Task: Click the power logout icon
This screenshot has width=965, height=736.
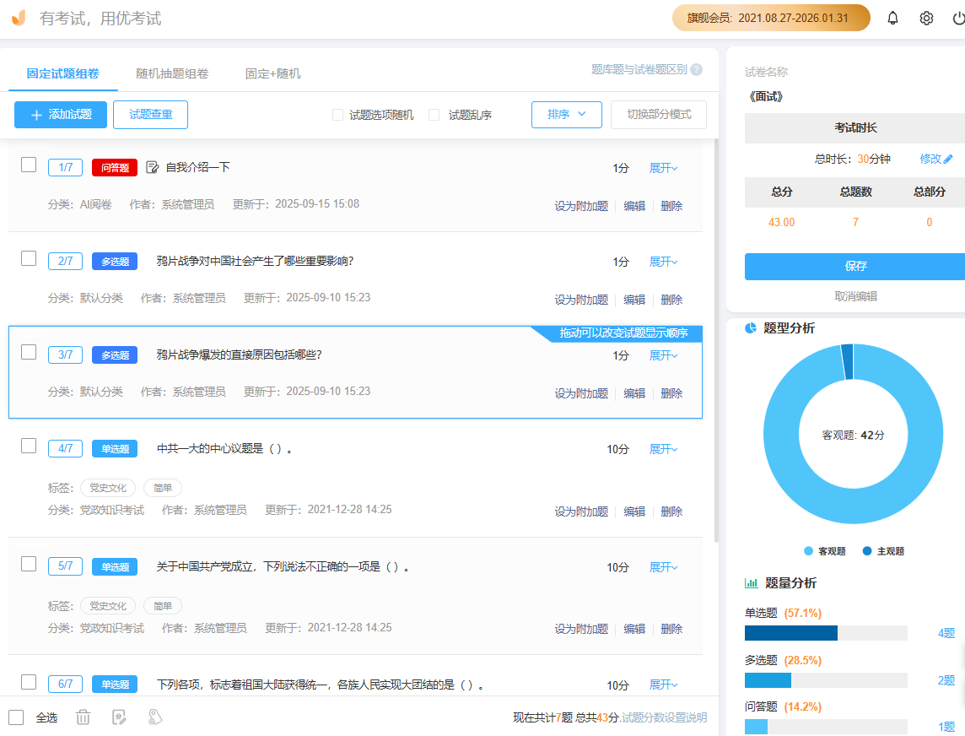Action: coord(958,18)
